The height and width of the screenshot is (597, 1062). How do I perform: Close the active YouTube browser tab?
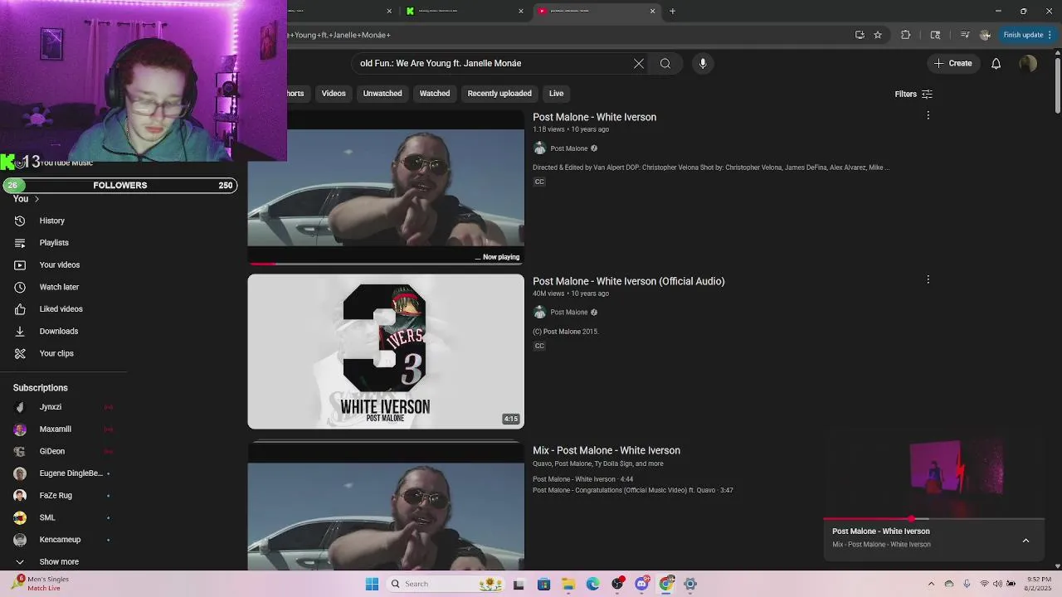point(652,11)
